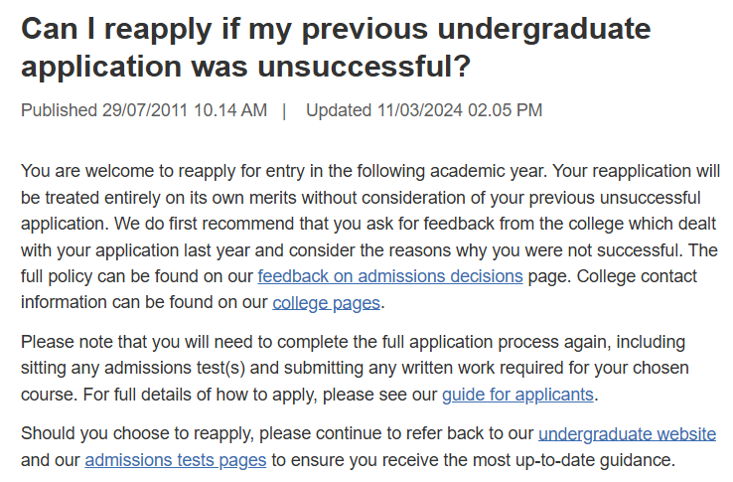Click the "college pages" link
This screenshot has width=733, height=482.
coord(327,302)
